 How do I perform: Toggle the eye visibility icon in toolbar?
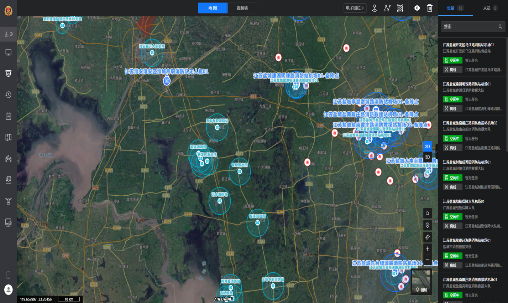point(417,8)
